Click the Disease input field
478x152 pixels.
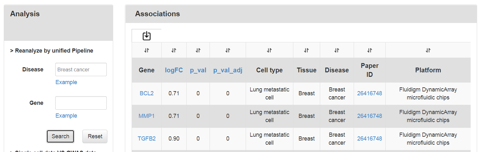click(x=81, y=69)
